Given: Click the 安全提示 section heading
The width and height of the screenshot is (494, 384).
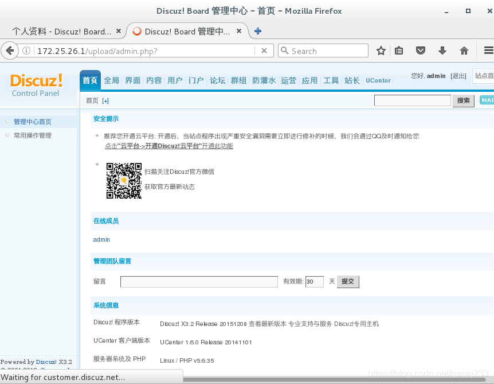Looking at the screenshot, I should pyautogui.click(x=106, y=119).
